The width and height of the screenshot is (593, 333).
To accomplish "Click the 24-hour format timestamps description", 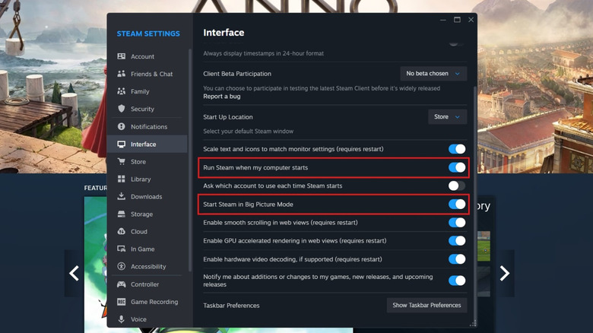I will (263, 53).
